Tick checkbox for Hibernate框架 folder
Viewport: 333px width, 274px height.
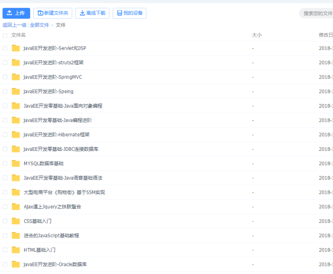[x=5, y=135]
